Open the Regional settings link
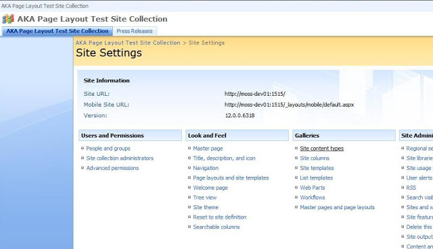433x249 pixels. [x=419, y=148]
